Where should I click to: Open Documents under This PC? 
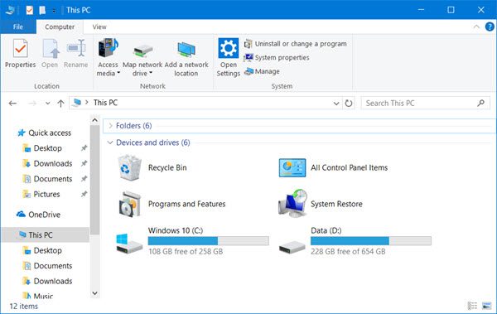47,266
